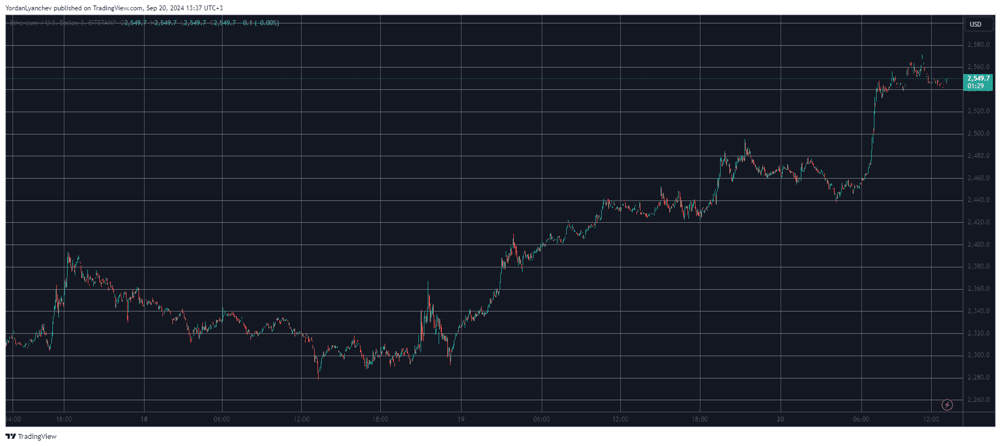The image size is (1001, 446).
Task: Click the change value 0.1 (0.00%)
Action: (261, 23)
